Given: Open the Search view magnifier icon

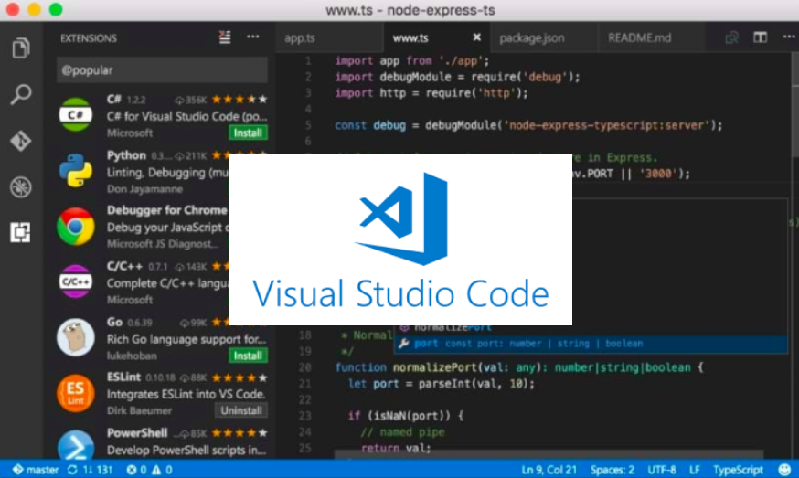Looking at the screenshot, I should coord(20,94).
